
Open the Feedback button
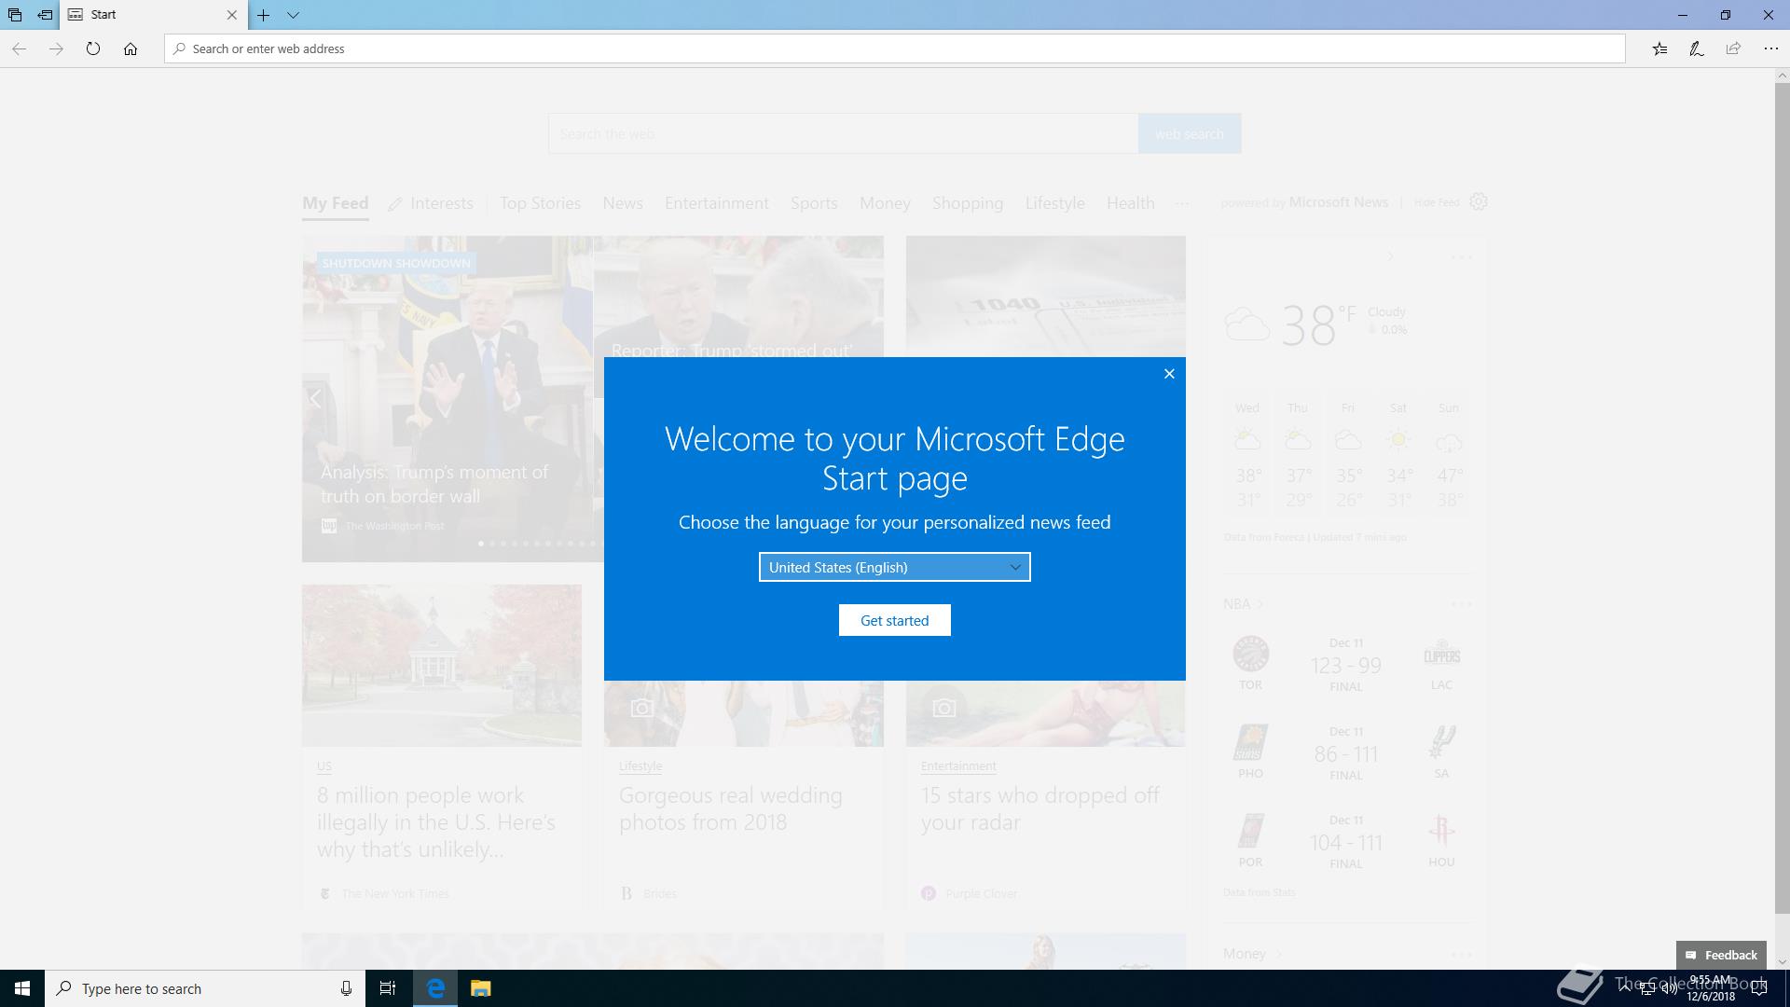(1721, 955)
